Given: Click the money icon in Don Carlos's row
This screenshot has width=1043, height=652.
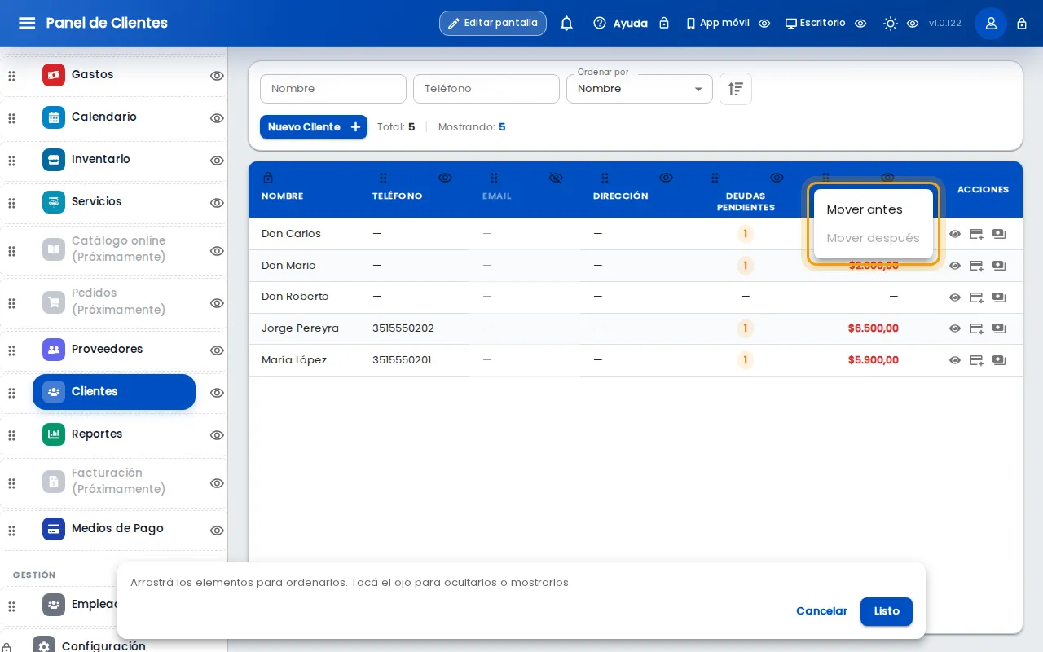Looking at the screenshot, I should tap(999, 234).
